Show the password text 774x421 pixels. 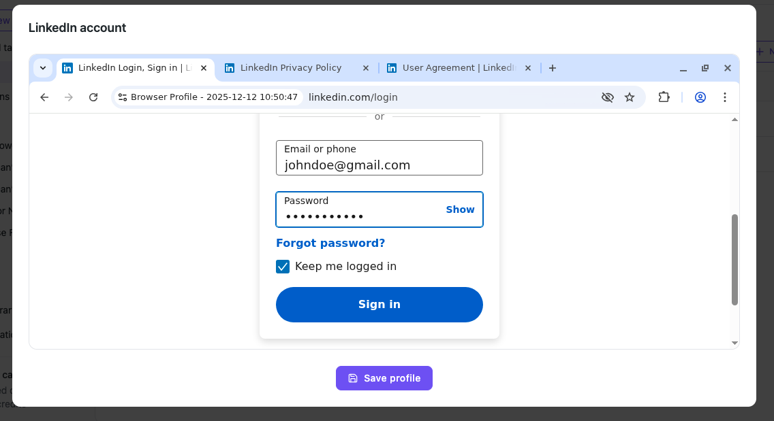[460, 209]
